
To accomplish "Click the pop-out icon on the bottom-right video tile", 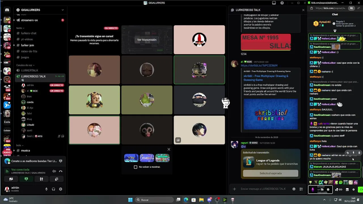I will tap(178, 140).
